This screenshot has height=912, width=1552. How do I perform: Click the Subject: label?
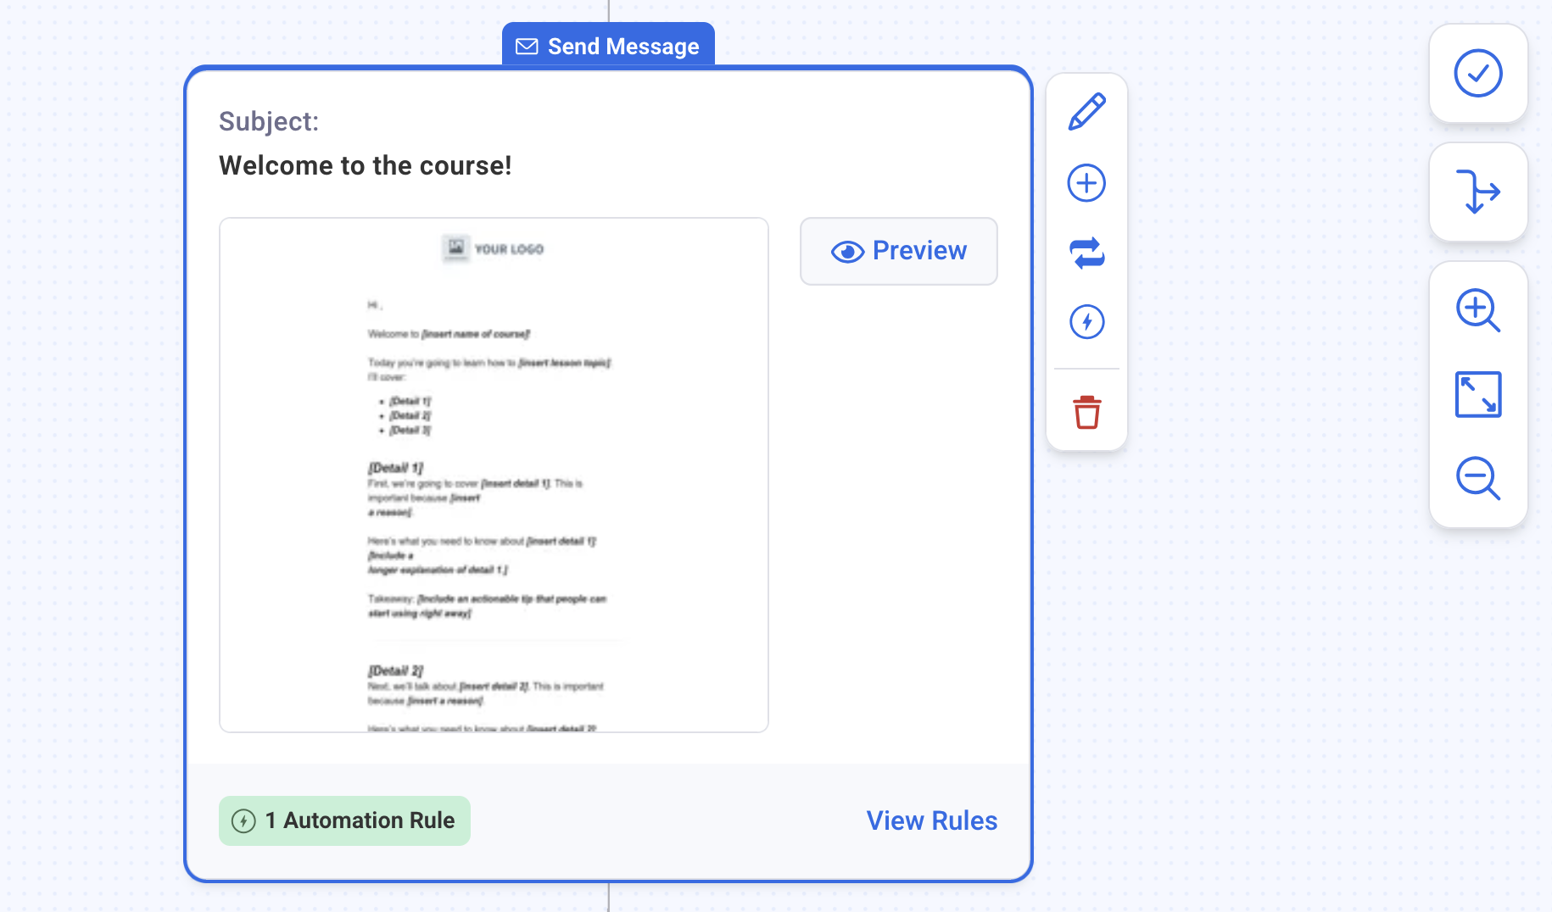tap(268, 121)
